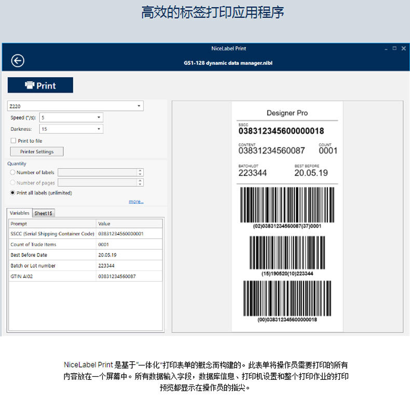Click the Prompt column header

point(52,224)
